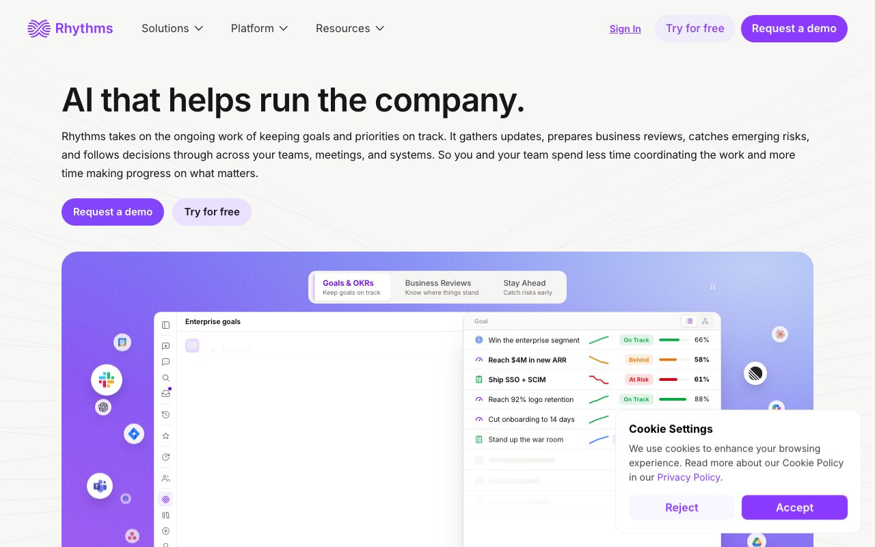Click the new chat icon in the sidebar
The height and width of the screenshot is (547, 875).
pos(165,346)
